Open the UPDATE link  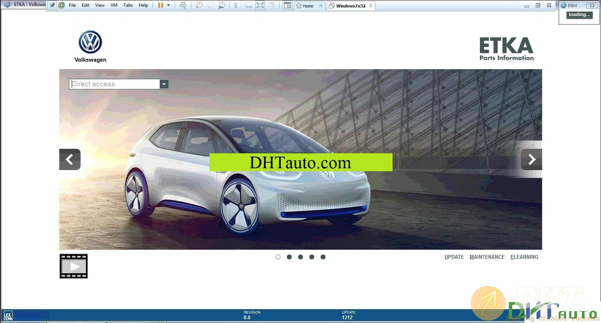pos(454,257)
